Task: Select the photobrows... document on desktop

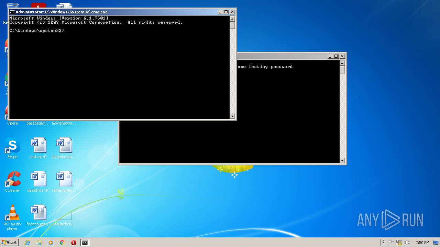Action: (64, 148)
